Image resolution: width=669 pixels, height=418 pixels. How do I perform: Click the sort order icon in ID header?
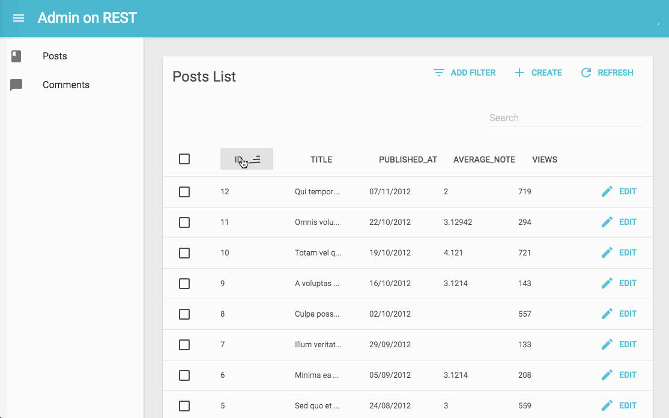click(x=255, y=160)
